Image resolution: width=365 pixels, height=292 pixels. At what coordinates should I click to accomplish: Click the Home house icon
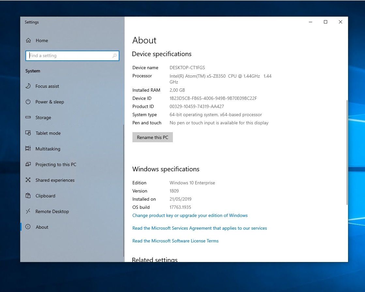pyautogui.click(x=28, y=40)
